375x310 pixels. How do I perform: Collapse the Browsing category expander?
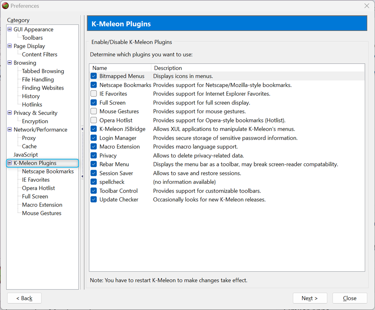pyautogui.click(x=10, y=63)
